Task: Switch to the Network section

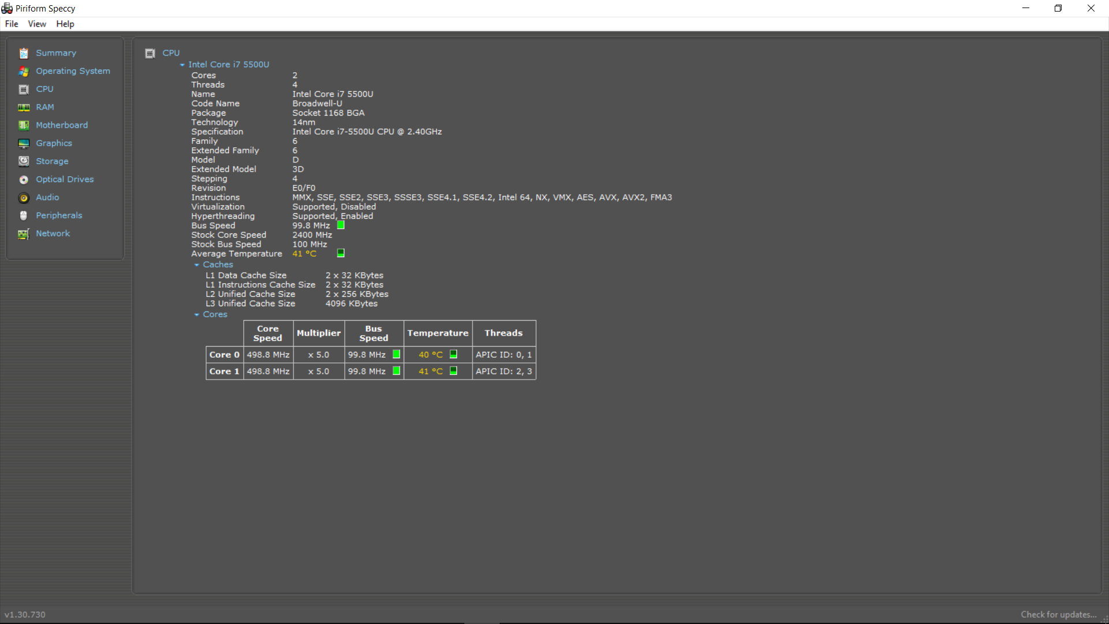Action: [x=53, y=233]
